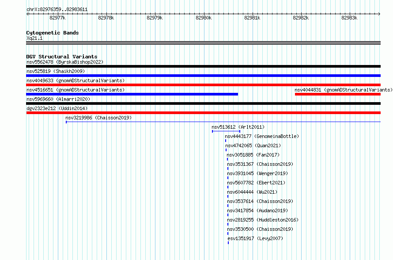
Task: Click the thin blue nsv3219986 variant line
Action: (x=223, y=122)
